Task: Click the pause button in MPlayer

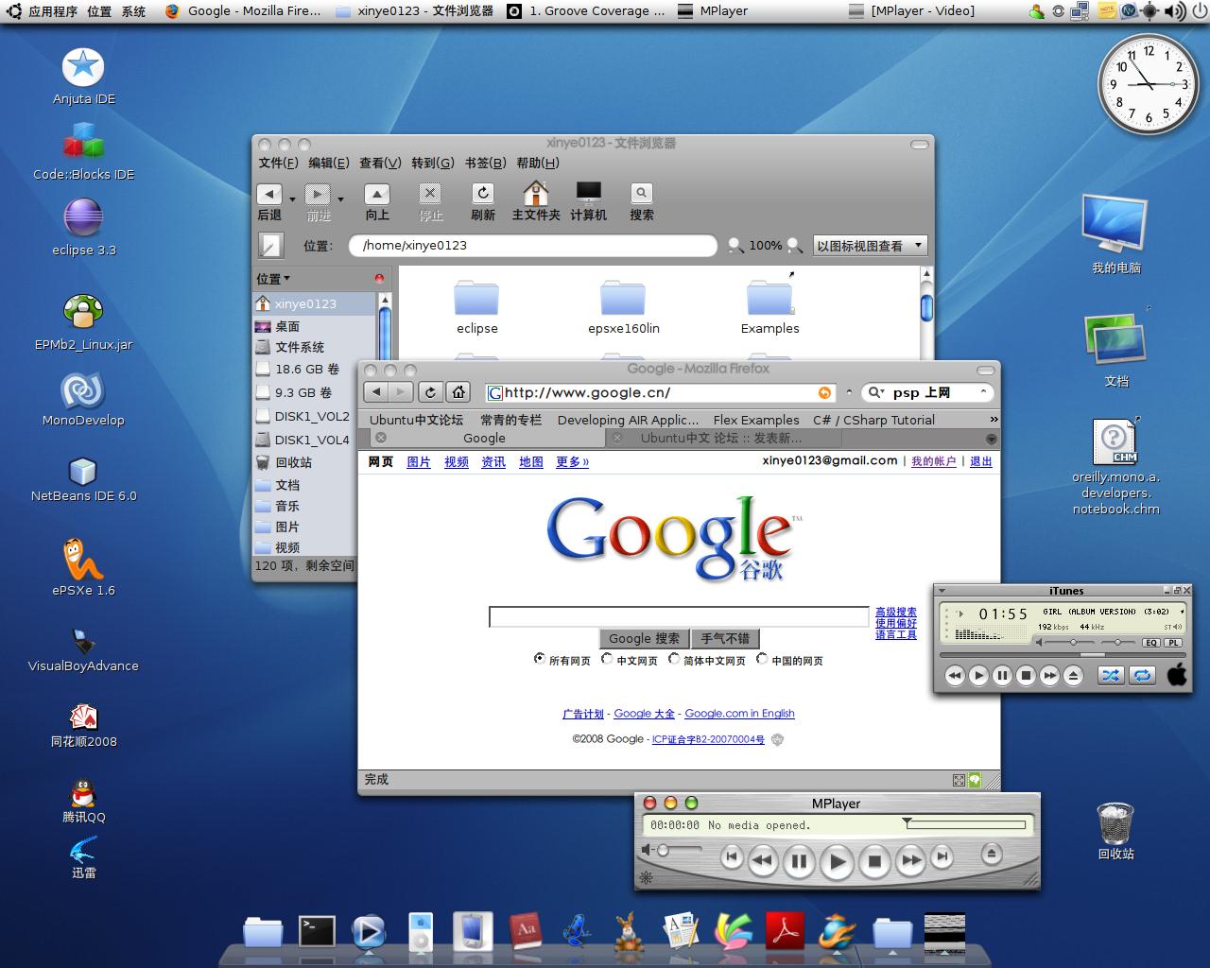Action: click(x=799, y=861)
